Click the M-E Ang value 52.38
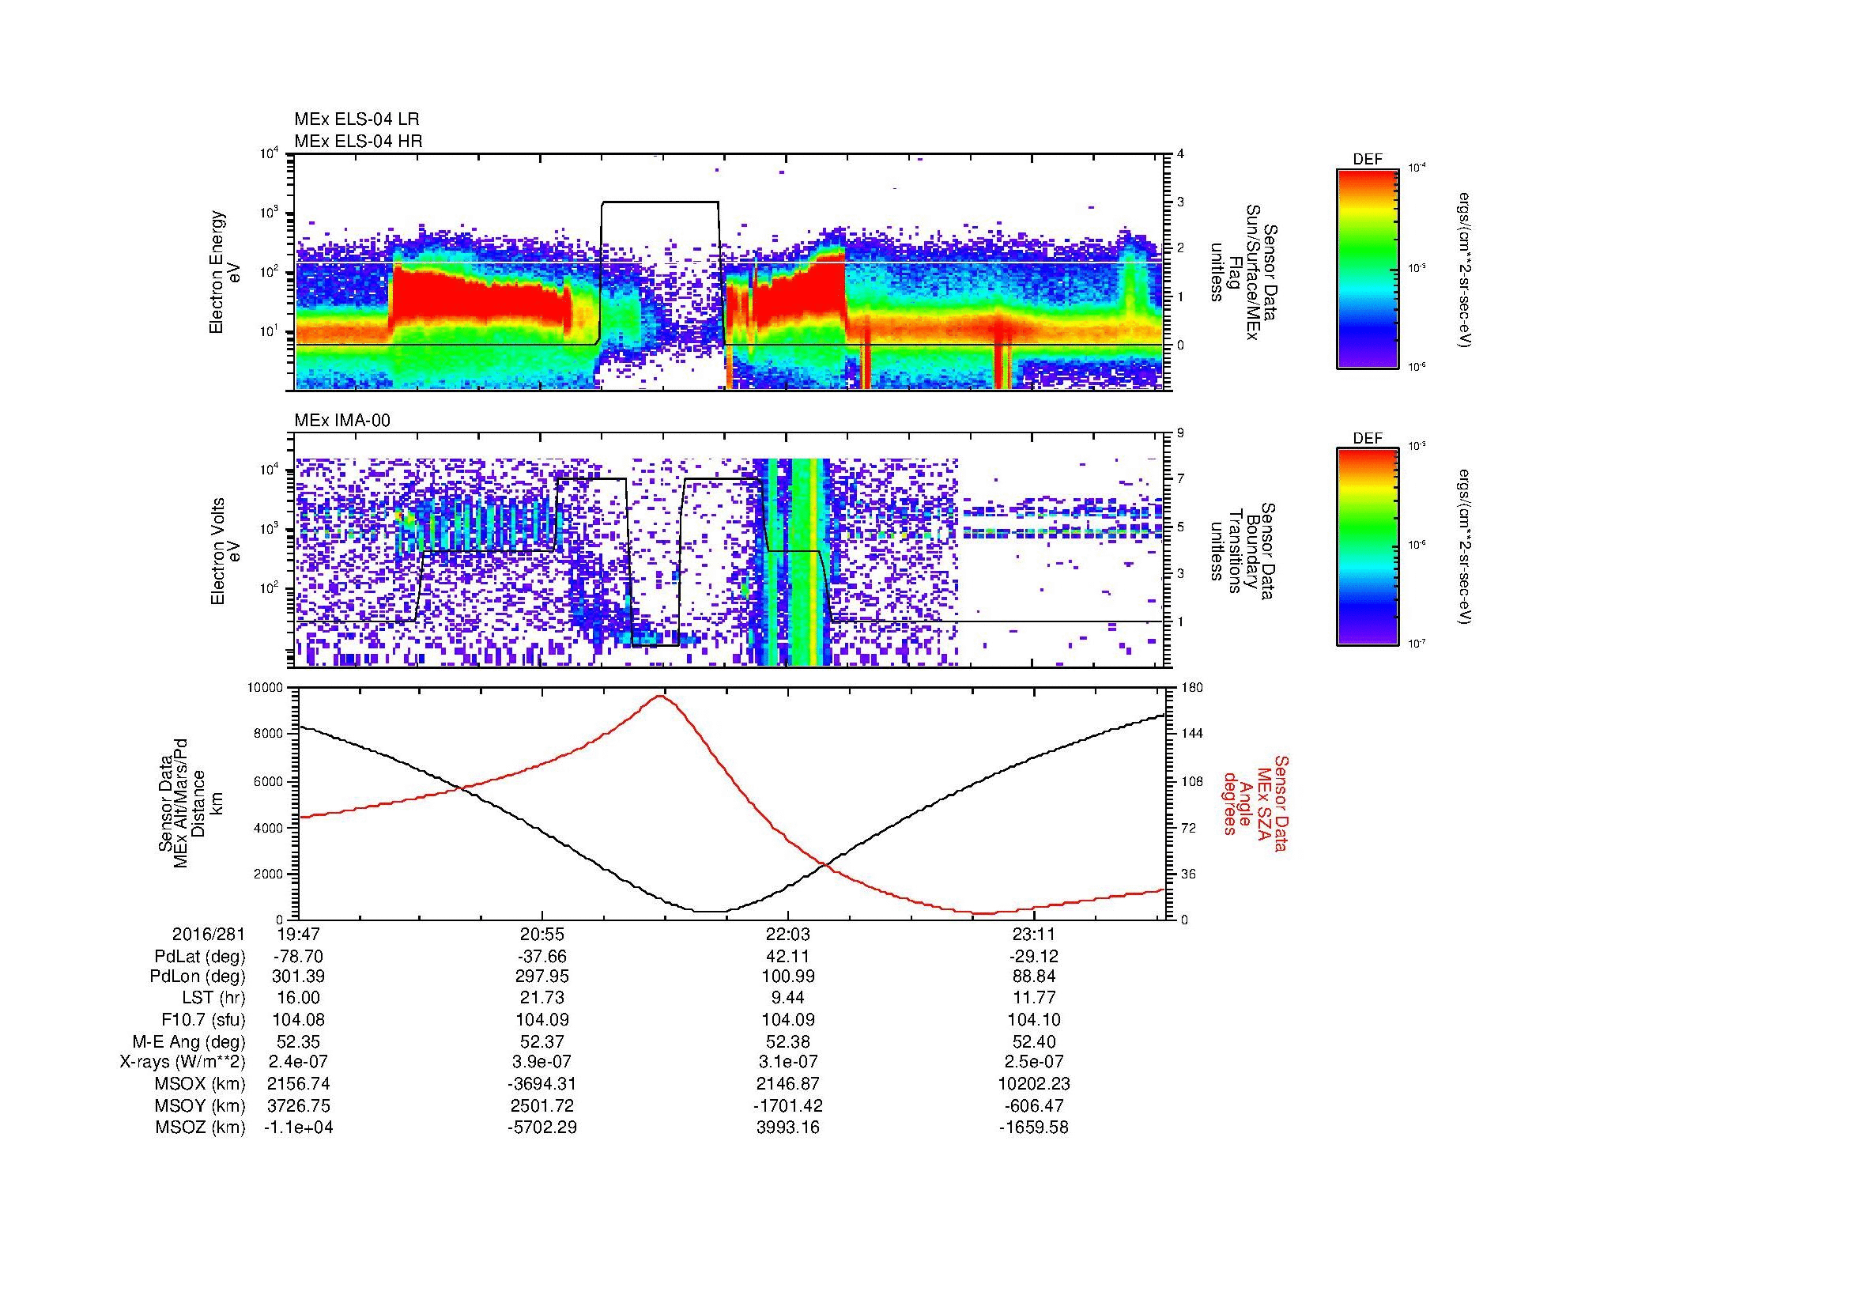The height and width of the screenshot is (1307, 1849). (x=787, y=1042)
